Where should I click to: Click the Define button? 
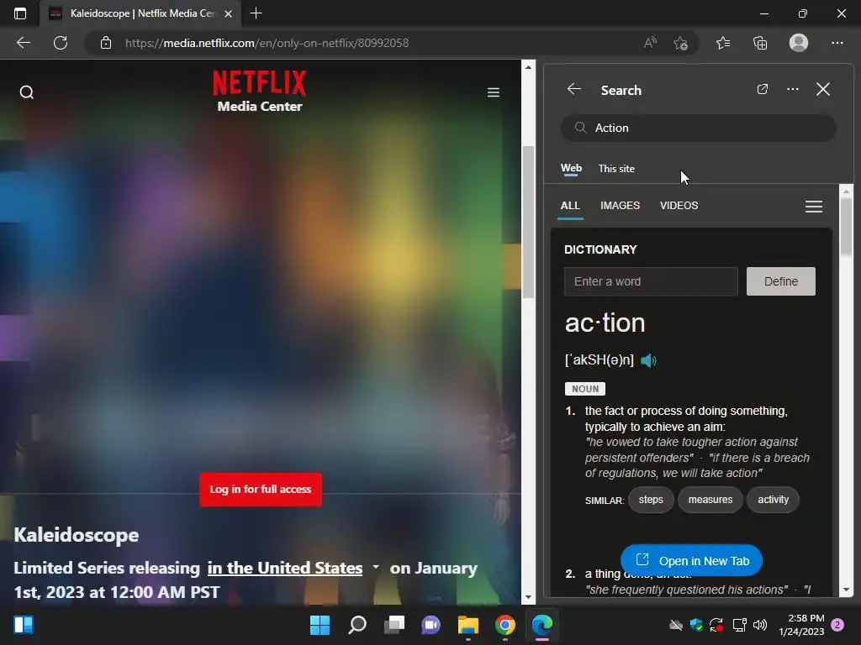point(781,281)
